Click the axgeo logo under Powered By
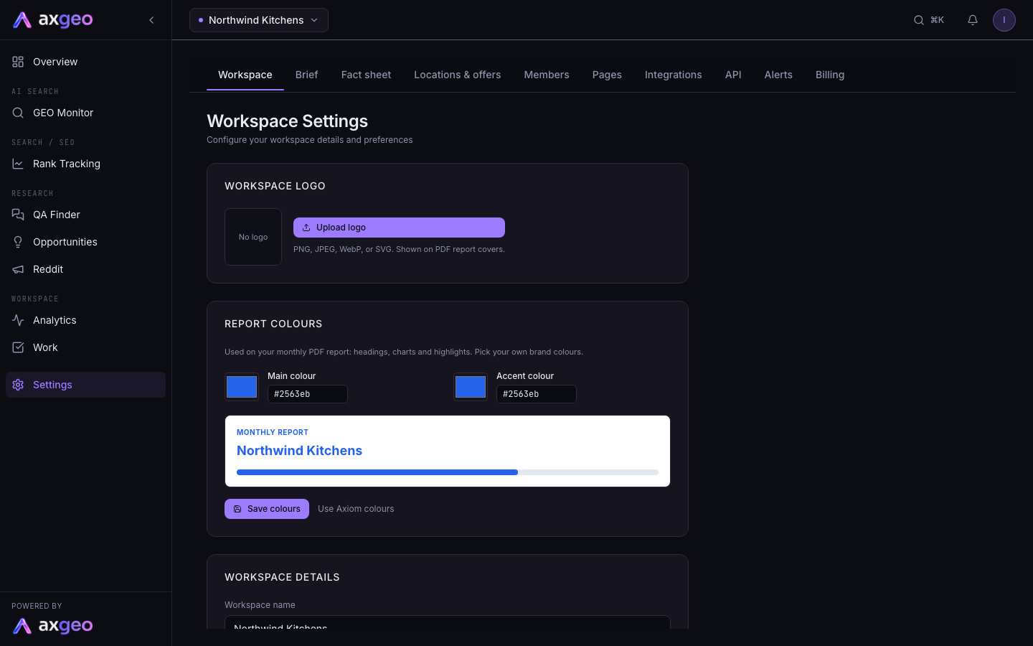This screenshot has width=1033, height=646. (x=53, y=626)
